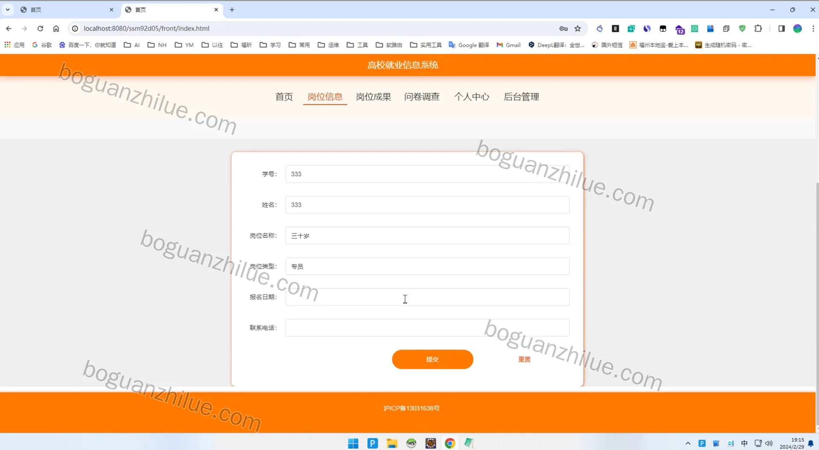
Task: Click the 联系电话 input field
Action: click(427, 328)
